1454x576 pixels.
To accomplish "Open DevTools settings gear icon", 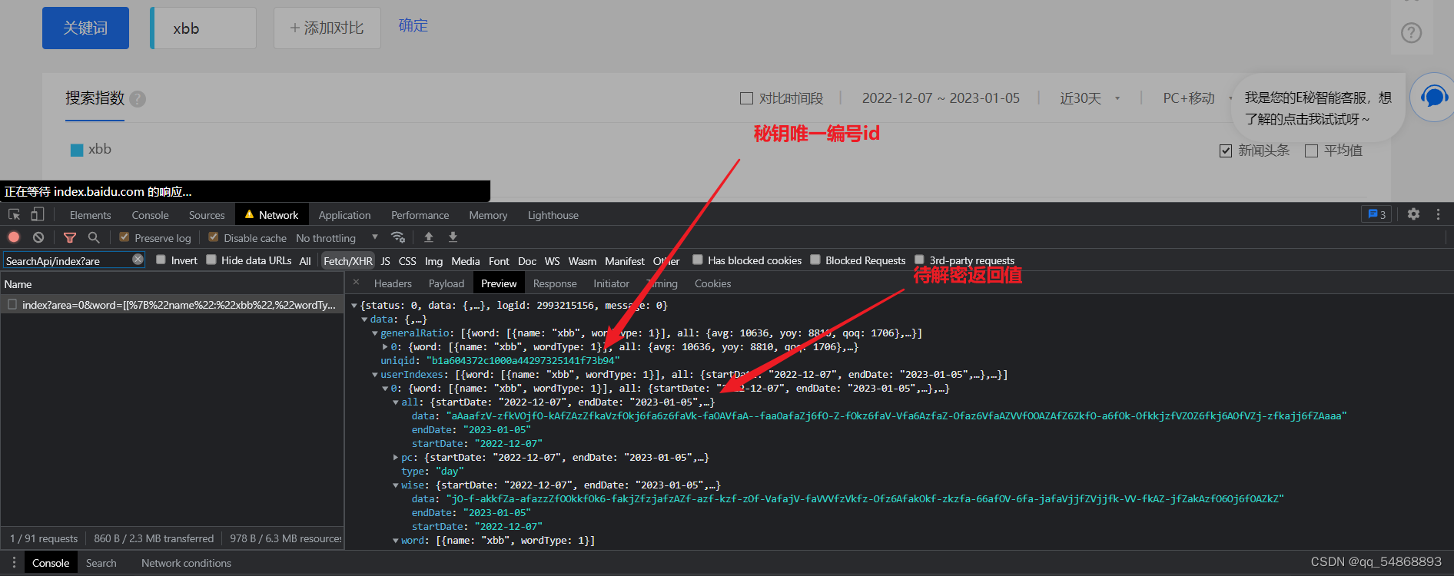I will pyautogui.click(x=1413, y=214).
